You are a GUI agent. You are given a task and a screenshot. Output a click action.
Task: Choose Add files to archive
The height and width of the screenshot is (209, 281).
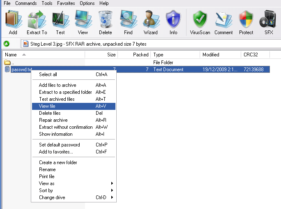pos(74,85)
